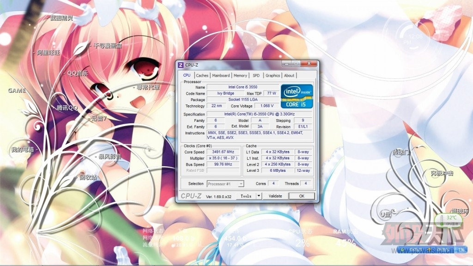
Task: Click the Instructions list text
Action: [260, 135]
